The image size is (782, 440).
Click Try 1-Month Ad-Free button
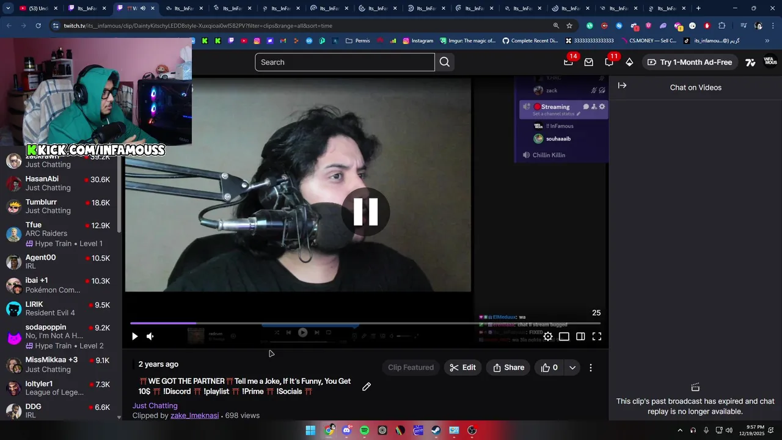(x=690, y=62)
